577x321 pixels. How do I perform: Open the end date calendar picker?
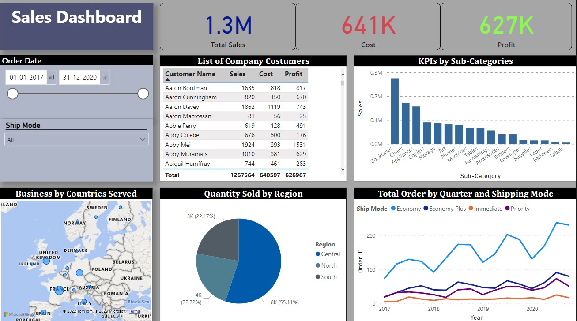point(105,77)
